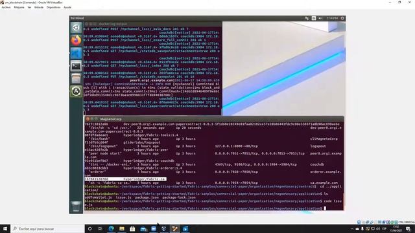This screenshot has height=233, width=415.
Task: Focus the MagnetoCorp terminal title bar
Action: pyautogui.click(x=214, y=119)
